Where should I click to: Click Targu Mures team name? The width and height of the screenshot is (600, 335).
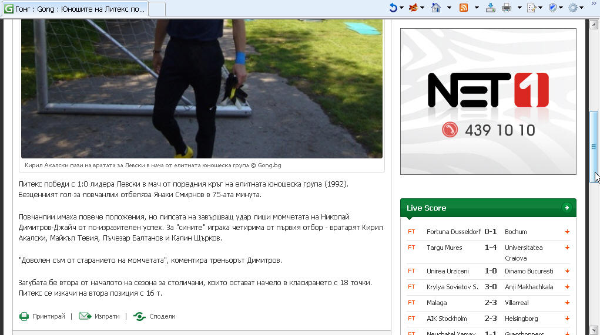[444, 248]
